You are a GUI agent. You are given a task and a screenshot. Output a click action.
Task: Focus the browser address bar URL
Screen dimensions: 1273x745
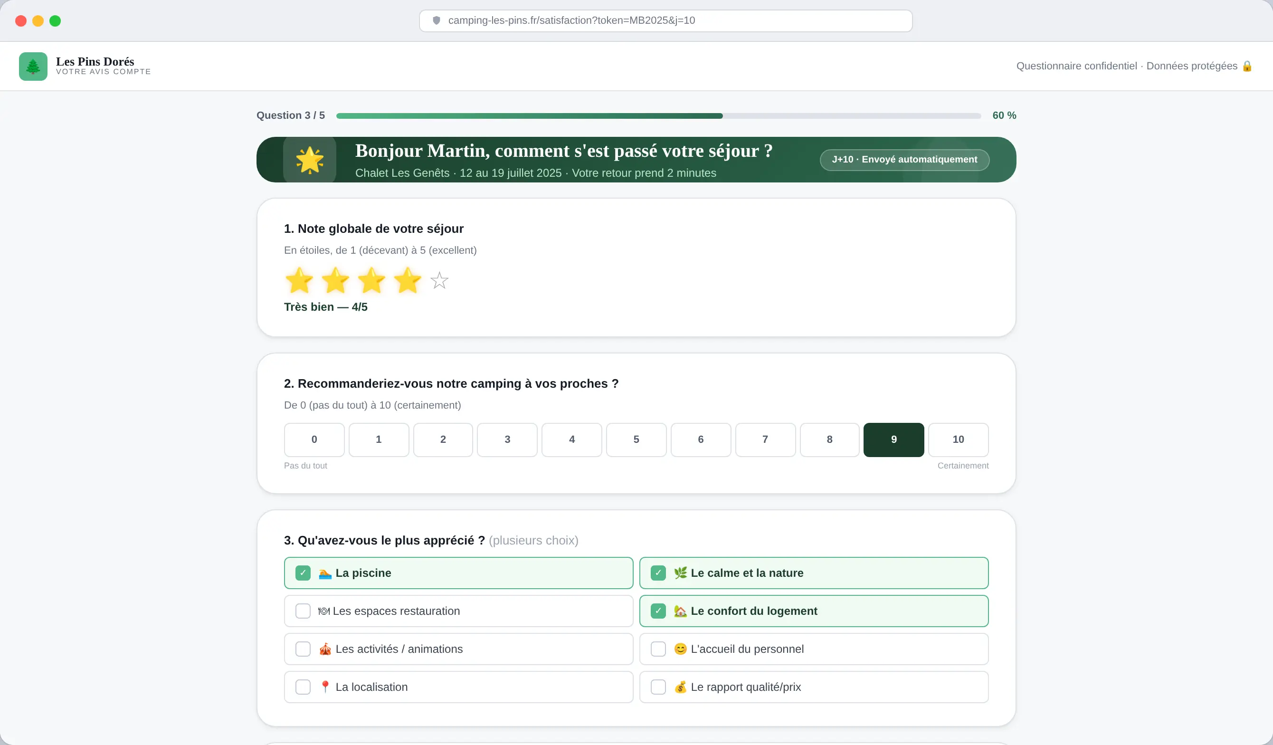point(571,21)
